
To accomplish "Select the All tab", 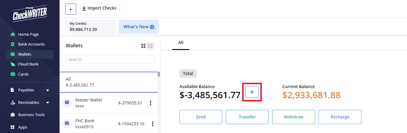I will (x=181, y=43).
